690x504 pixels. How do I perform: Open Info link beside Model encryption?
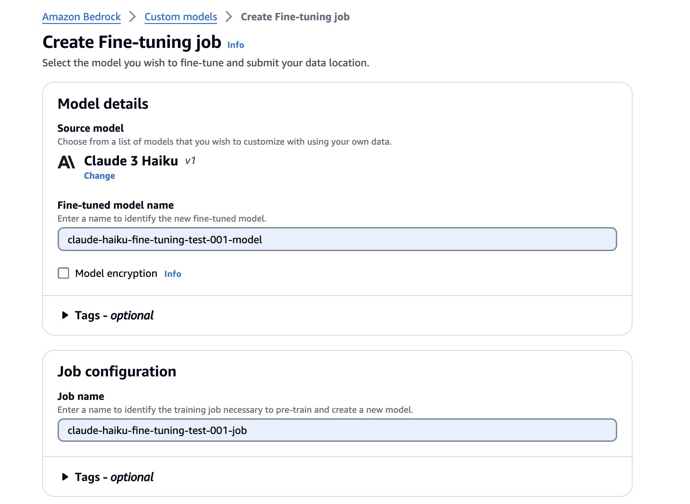click(173, 274)
